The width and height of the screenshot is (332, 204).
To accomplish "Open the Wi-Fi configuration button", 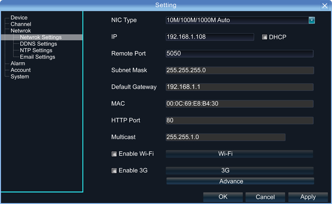I will point(239,154).
